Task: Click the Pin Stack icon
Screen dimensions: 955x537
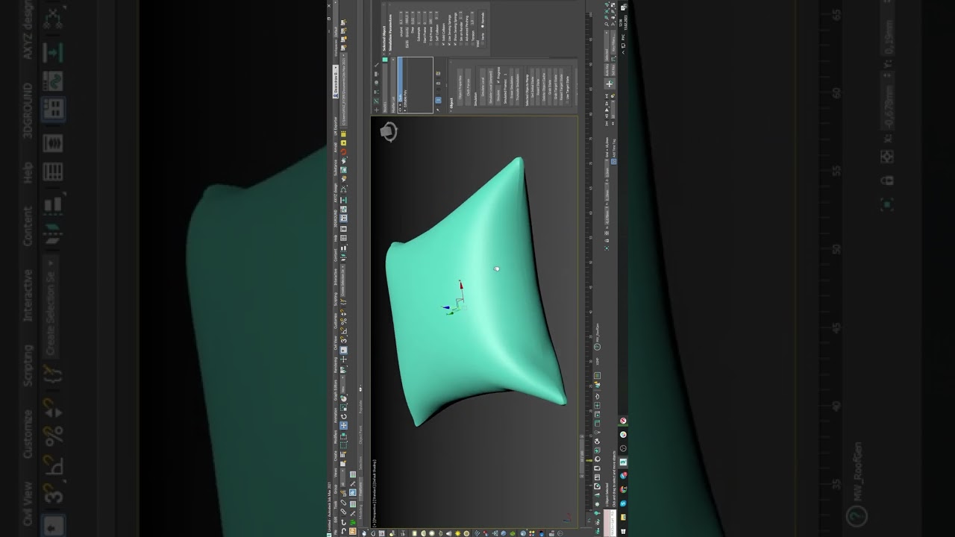Action: click(x=438, y=110)
